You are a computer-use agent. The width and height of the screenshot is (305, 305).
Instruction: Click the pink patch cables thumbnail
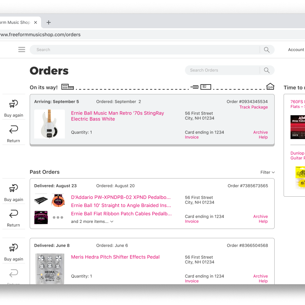41,217
